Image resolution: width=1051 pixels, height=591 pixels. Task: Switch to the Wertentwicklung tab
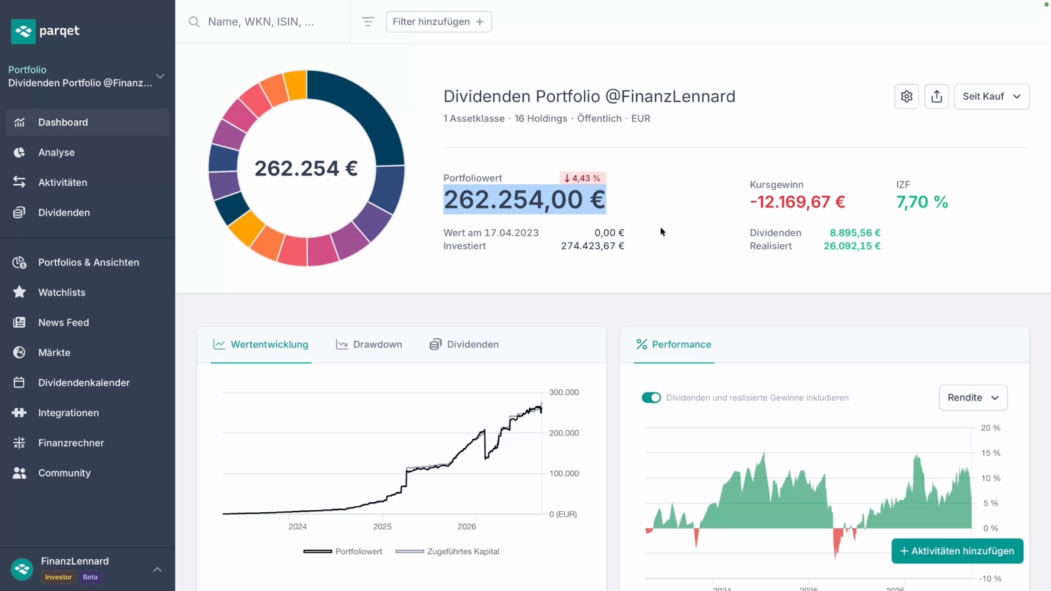[261, 345]
